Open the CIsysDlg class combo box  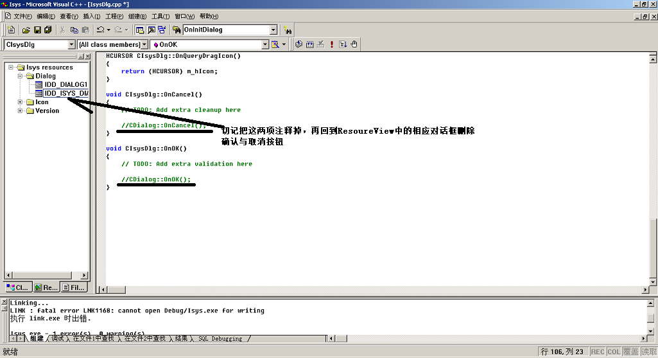tap(71, 44)
